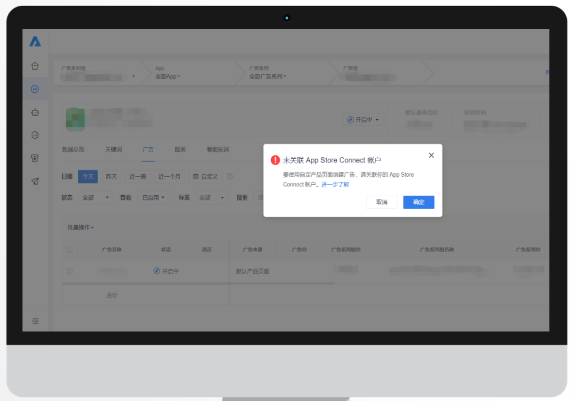Viewport: 571px width, 401px height.
Task: Confirm with the 确定 button
Action: 419,202
